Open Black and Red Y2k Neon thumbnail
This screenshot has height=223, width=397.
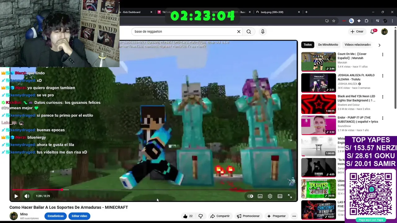tap(319, 104)
